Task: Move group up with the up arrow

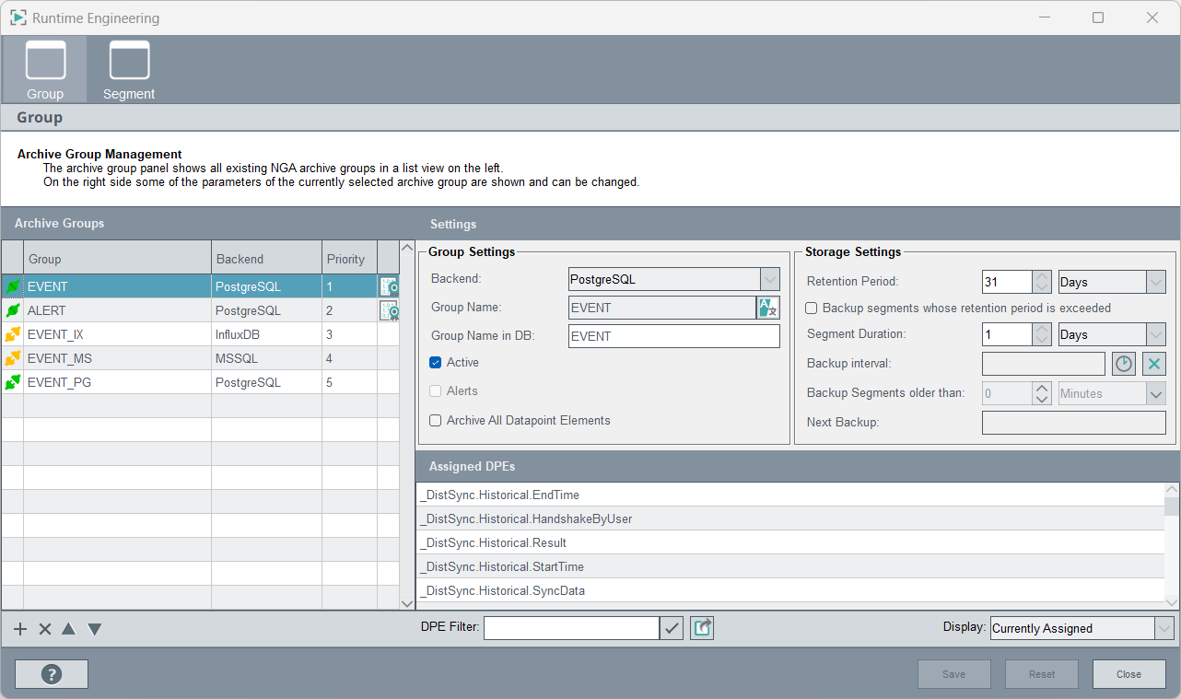Action: coord(68,629)
